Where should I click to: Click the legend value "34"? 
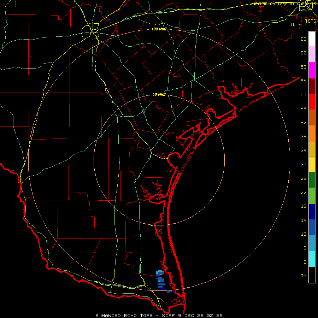[x=304, y=151]
